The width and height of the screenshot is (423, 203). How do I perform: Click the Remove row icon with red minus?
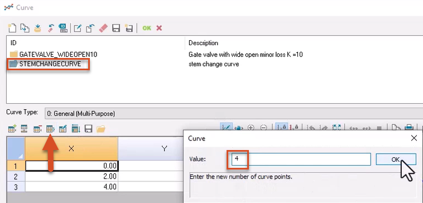click(37, 129)
